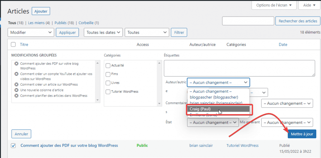Expand the Aide help panel

pos(309,5)
